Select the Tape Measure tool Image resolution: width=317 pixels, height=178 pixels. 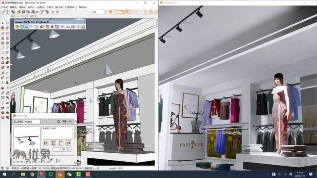point(2,73)
